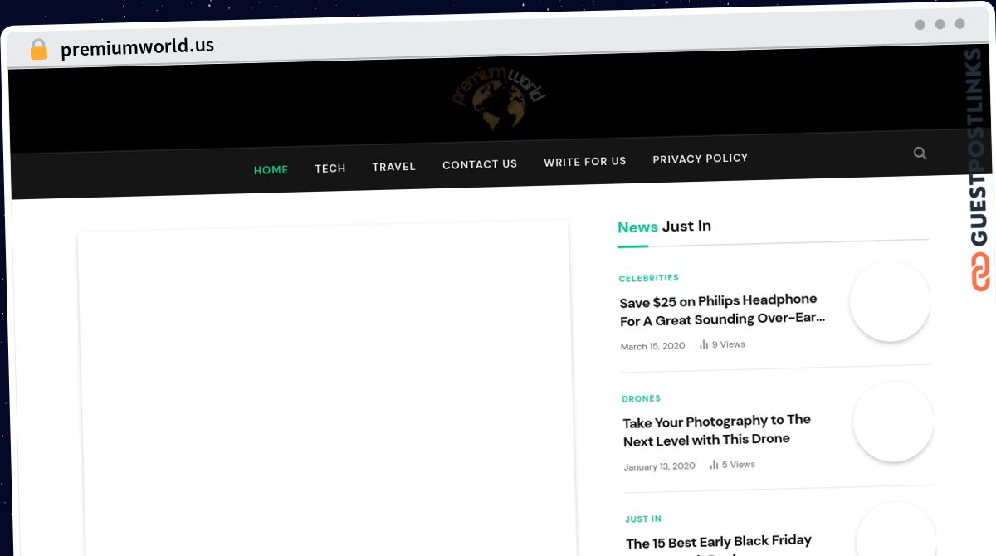Click the Celebrities category label
Screen dimensions: 996x556
(x=649, y=278)
